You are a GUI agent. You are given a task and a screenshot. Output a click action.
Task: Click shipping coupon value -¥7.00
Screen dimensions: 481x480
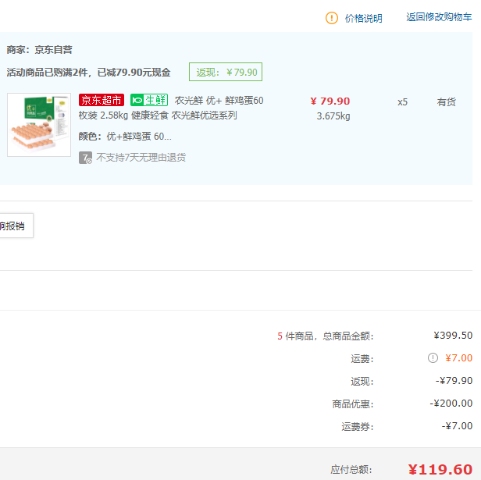[457, 425]
